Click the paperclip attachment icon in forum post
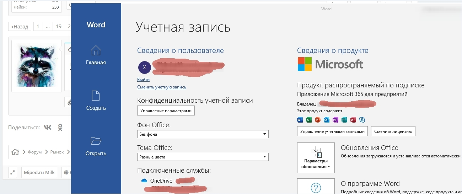 point(70,102)
